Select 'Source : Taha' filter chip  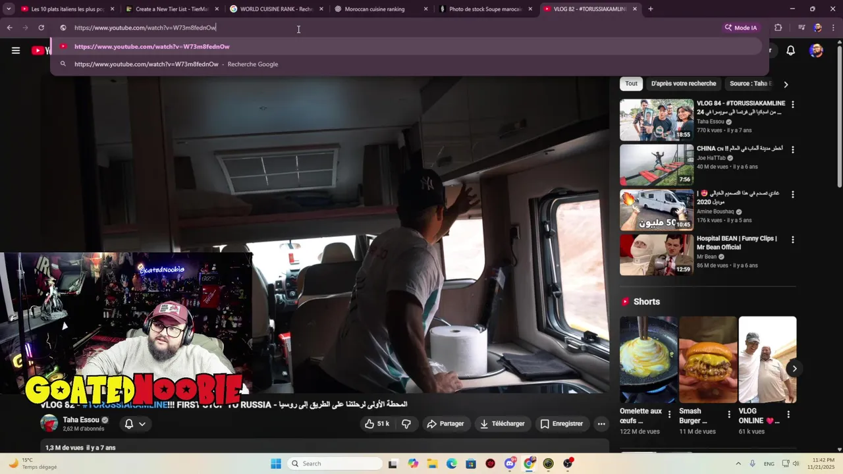(x=750, y=84)
